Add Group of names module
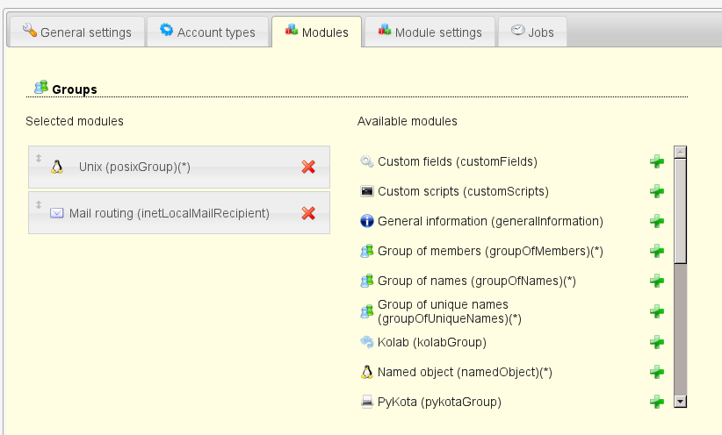The width and height of the screenshot is (722, 435). tap(656, 281)
